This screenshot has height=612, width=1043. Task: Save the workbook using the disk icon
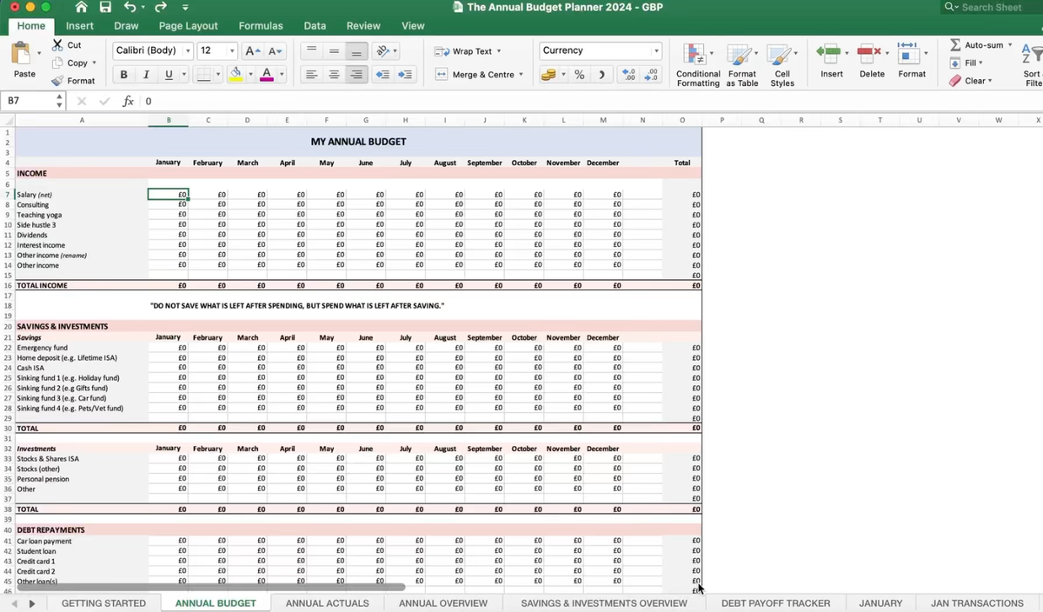pyautogui.click(x=105, y=7)
